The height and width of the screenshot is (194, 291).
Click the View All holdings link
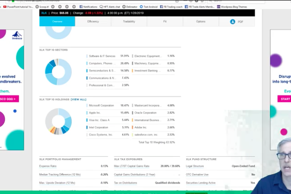pyautogui.click(x=78, y=99)
